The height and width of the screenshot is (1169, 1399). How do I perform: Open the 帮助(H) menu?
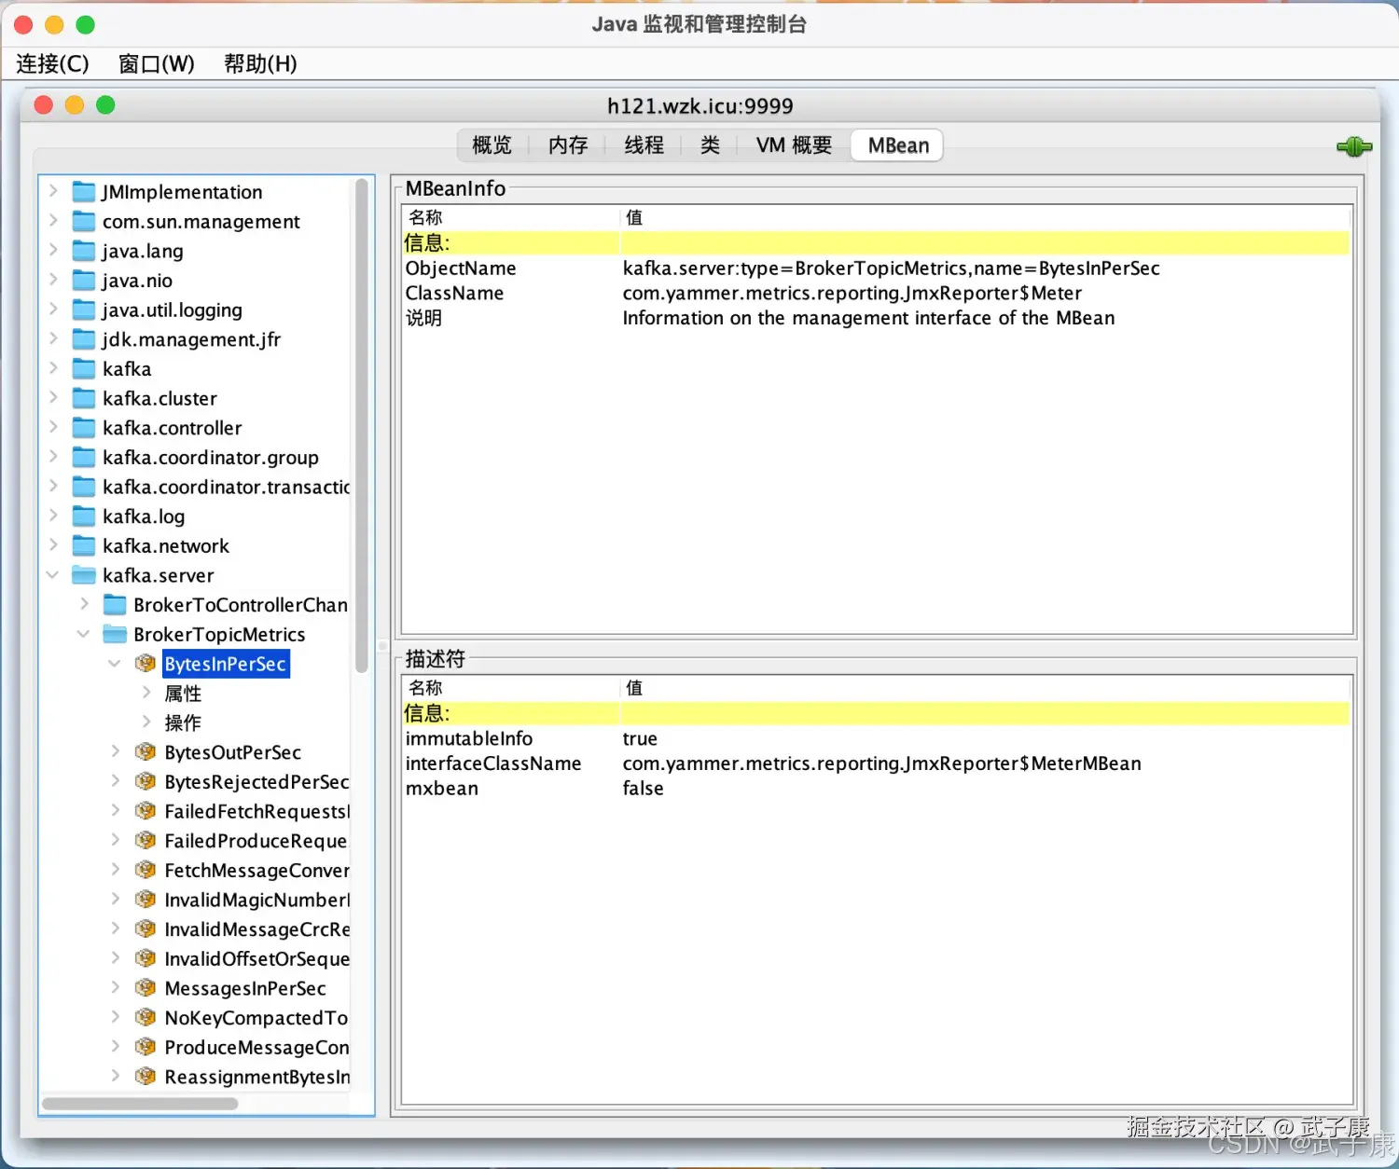click(x=260, y=63)
